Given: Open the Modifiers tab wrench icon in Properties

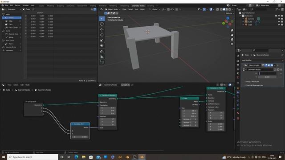Looking at the screenshot, I should 238,92.
